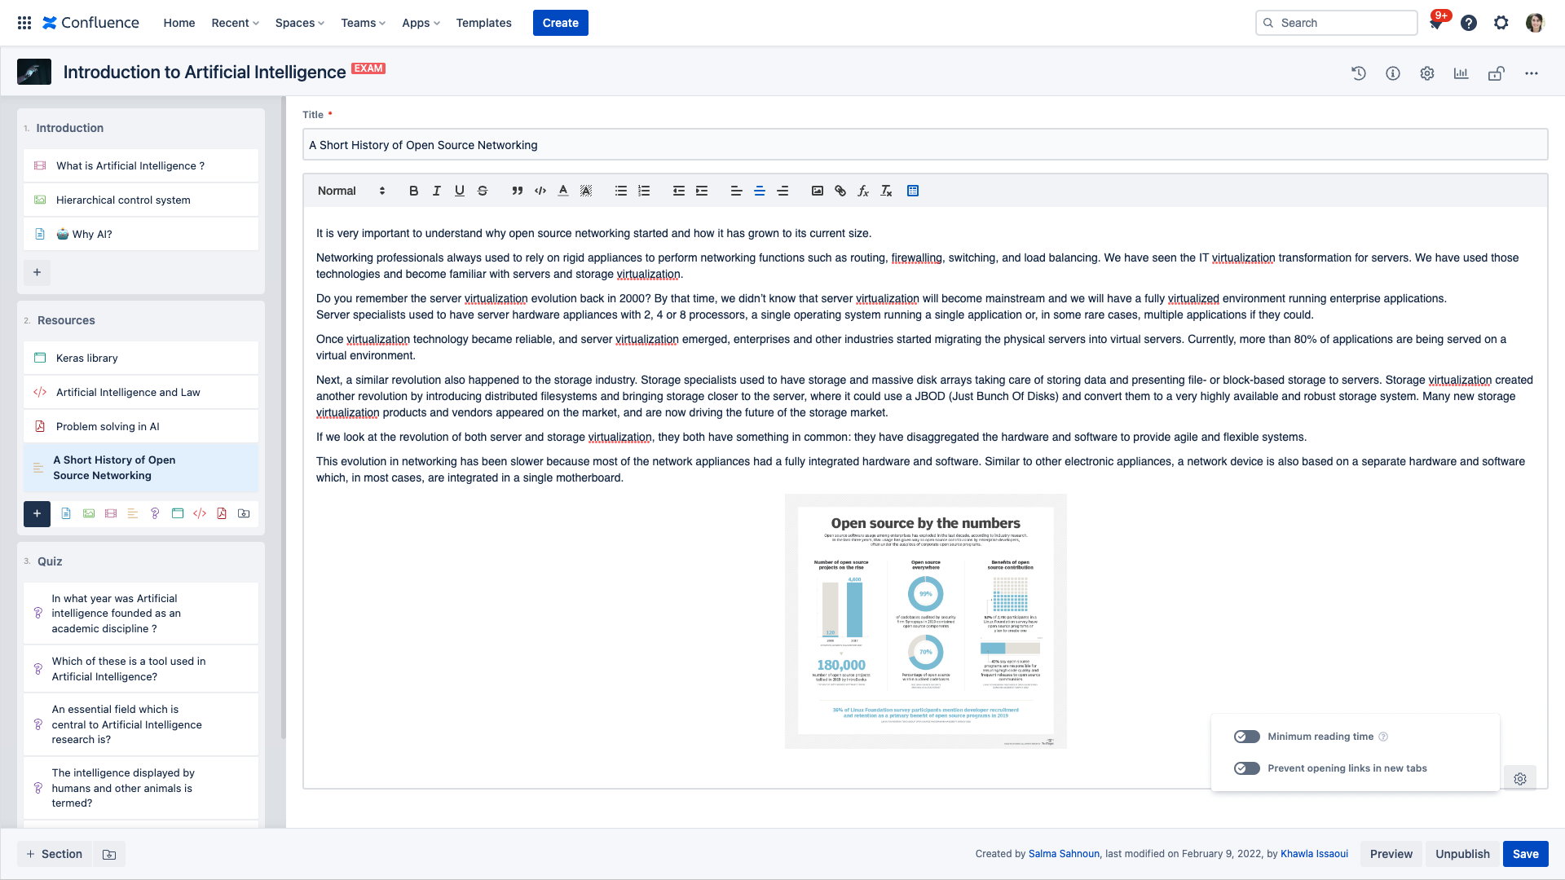
Task: Toggle bold formatting in the editor toolbar
Action: tap(413, 191)
